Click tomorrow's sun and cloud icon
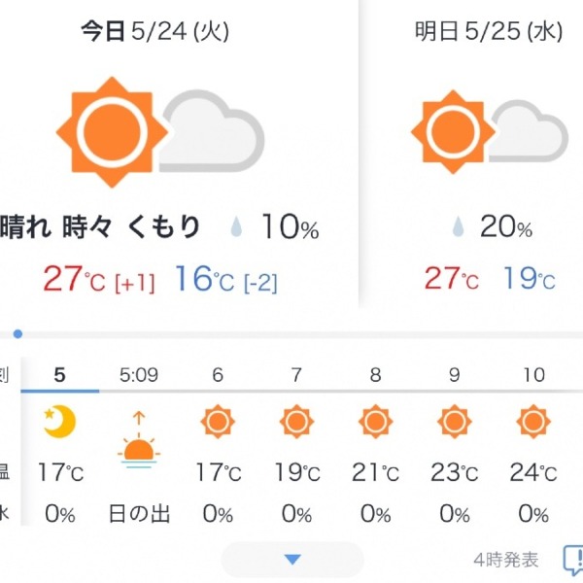The image size is (583, 583). [490, 131]
